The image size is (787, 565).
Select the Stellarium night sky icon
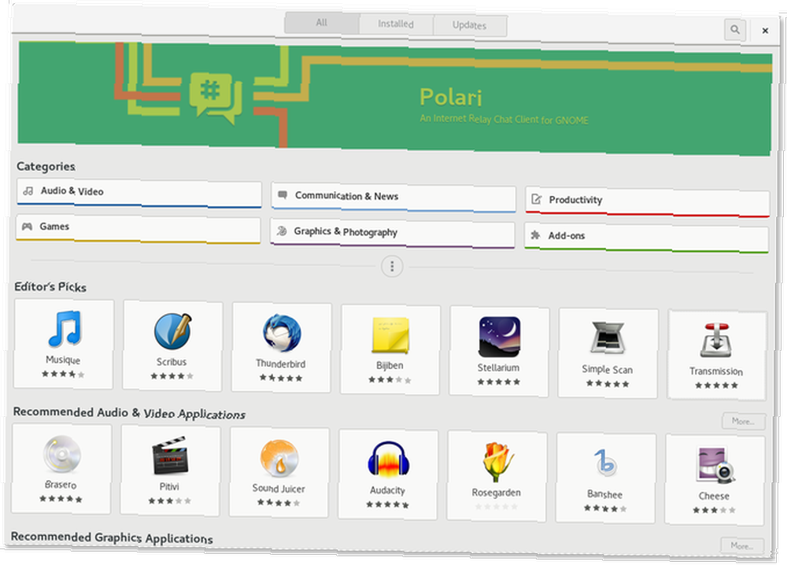tap(500, 338)
